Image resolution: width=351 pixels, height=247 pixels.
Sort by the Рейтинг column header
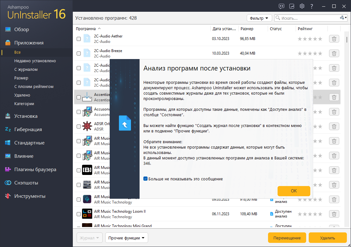305,29
